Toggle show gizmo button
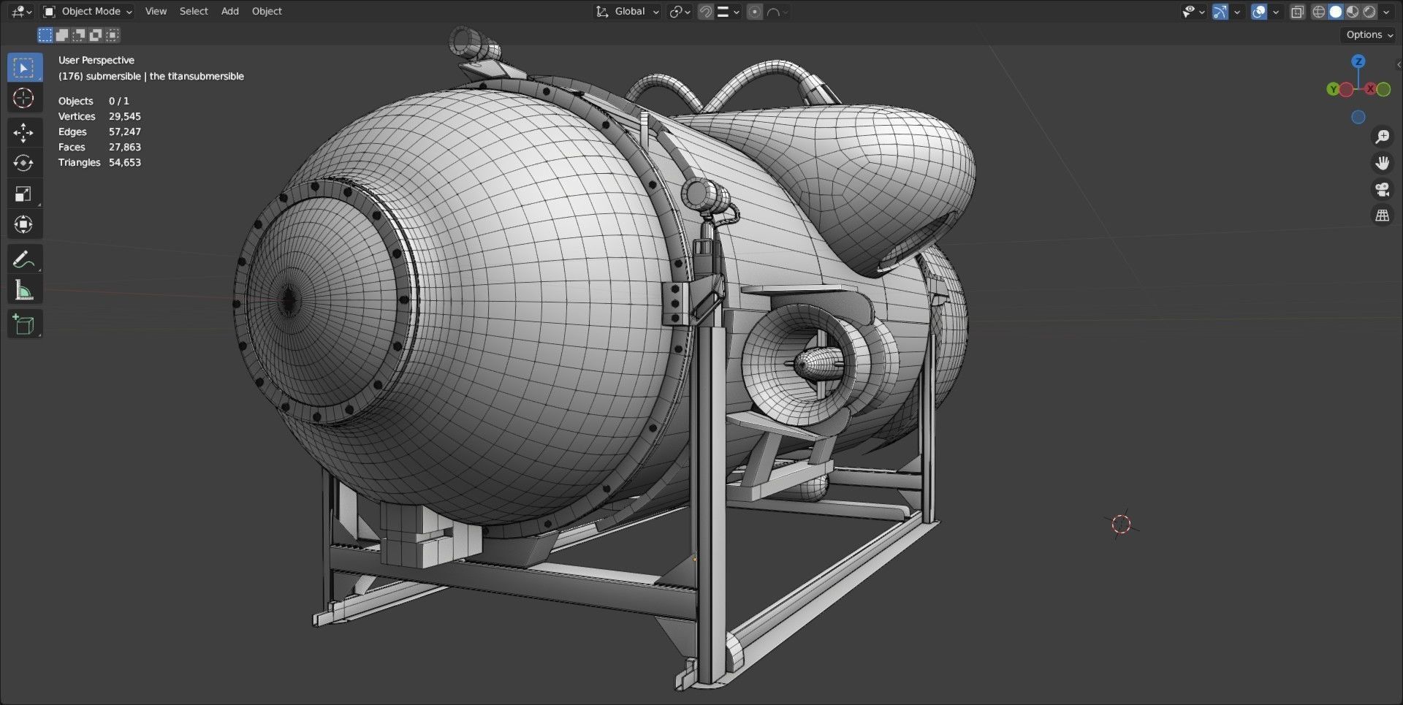The image size is (1403, 705). (x=1220, y=12)
